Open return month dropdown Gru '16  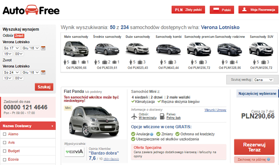click(x=30, y=72)
